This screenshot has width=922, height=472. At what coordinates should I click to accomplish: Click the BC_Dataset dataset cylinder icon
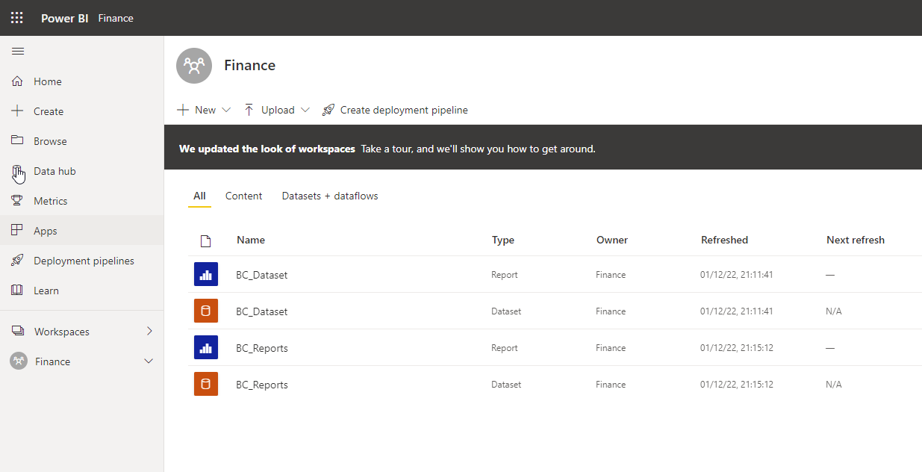click(x=206, y=311)
